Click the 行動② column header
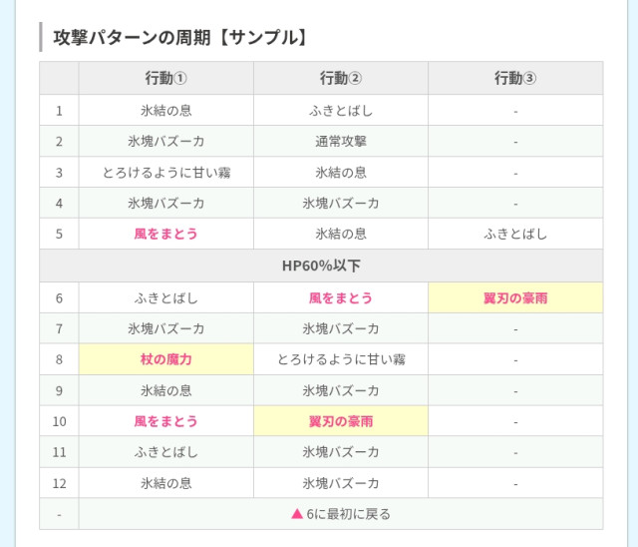The width and height of the screenshot is (638, 547). pos(341,78)
